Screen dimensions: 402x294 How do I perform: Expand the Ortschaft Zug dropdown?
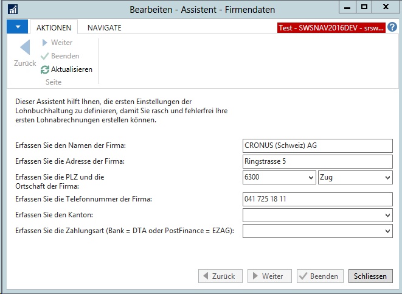(x=388, y=178)
